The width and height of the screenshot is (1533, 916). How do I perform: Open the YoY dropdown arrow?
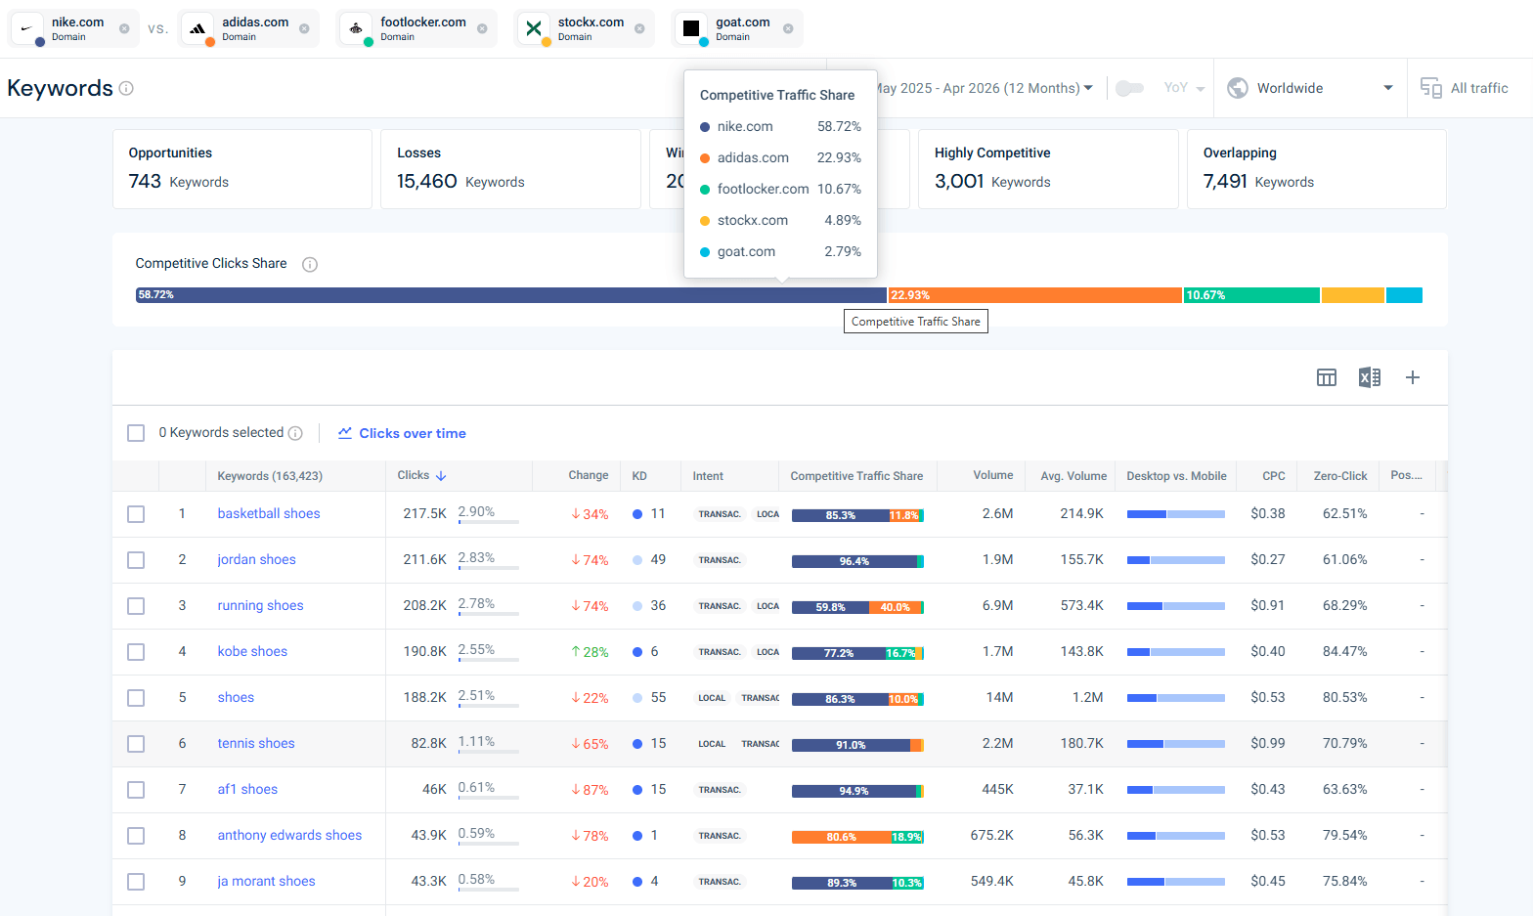[1201, 89]
